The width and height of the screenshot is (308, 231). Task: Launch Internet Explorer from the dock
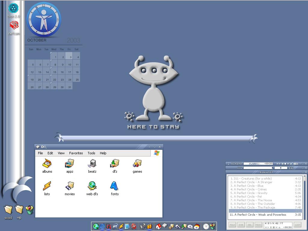[x=102, y=226]
